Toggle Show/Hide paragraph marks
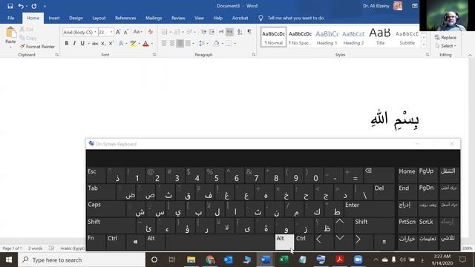The image size is (475, 267). (249, 32)
